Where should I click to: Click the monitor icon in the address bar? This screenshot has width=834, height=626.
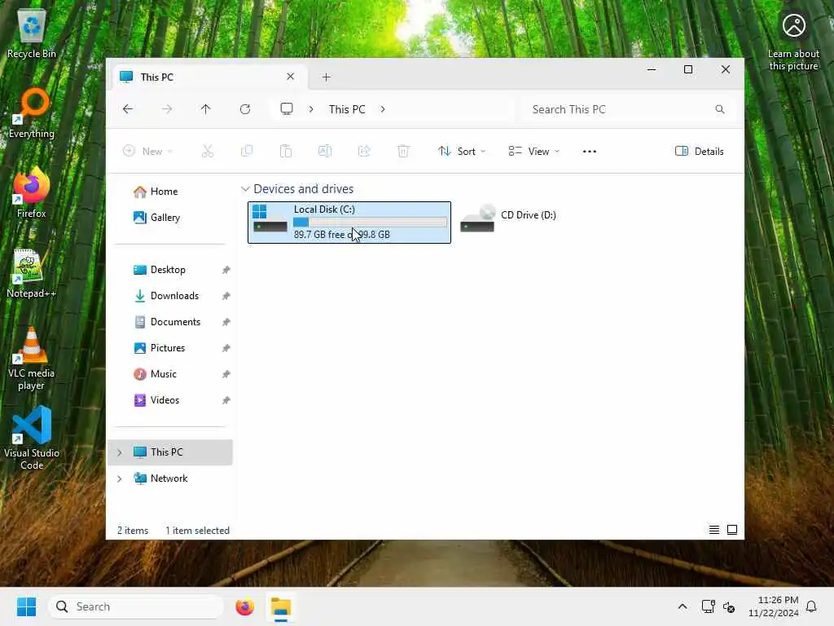pyautogui.click(x=287, y=109)
